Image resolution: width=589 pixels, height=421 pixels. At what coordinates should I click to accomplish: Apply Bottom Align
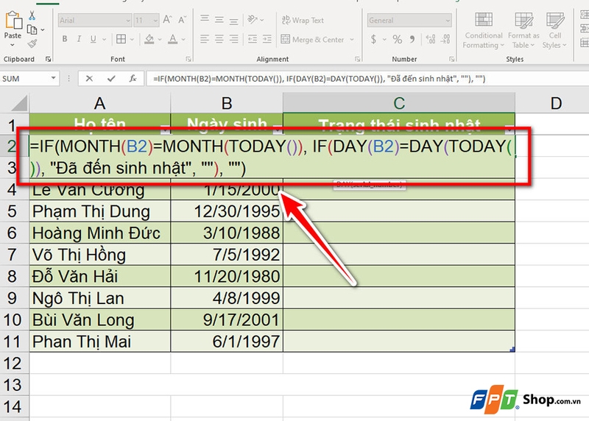click(x=233, y=21)
